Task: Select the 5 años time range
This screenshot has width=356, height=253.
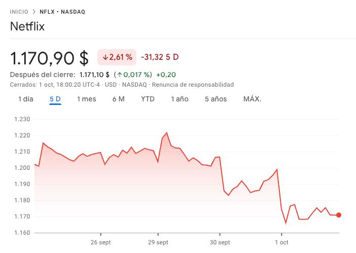Action: click(x=216, y=99)
